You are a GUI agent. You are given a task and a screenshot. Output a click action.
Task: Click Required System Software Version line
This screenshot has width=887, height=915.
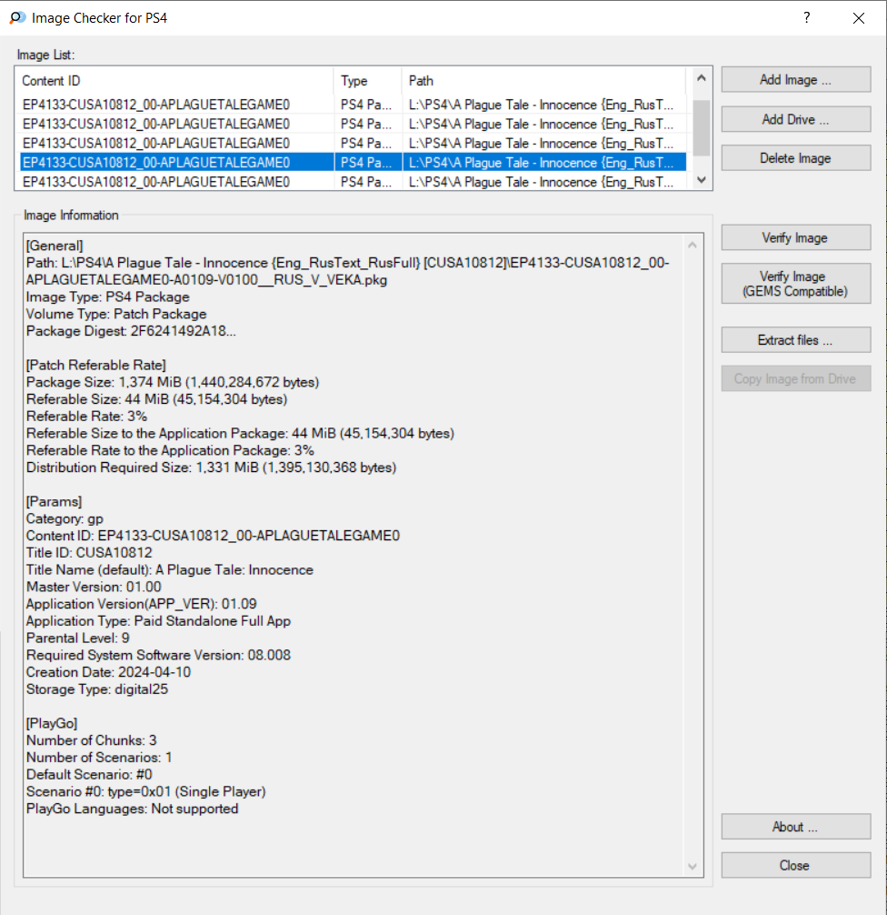coord(159,655)
